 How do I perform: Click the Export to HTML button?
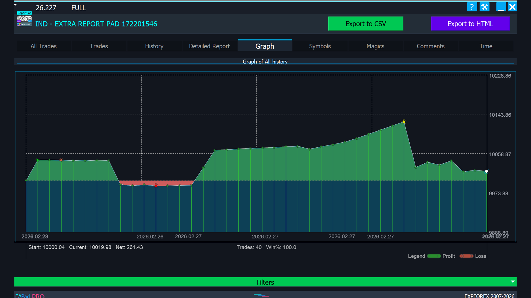(470, 24)
